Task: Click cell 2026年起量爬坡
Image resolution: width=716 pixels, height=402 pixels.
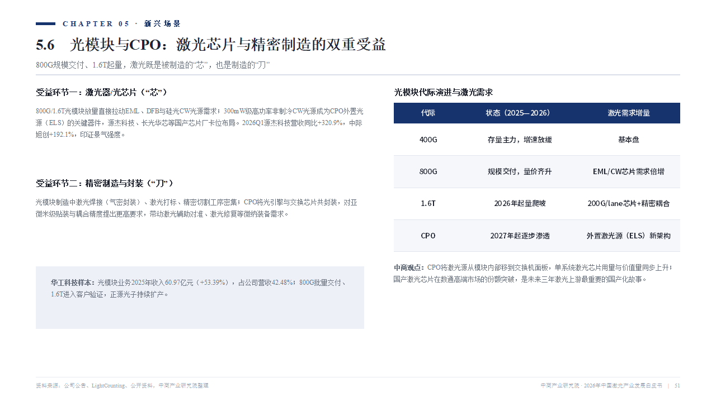Action: click(520, 203)
